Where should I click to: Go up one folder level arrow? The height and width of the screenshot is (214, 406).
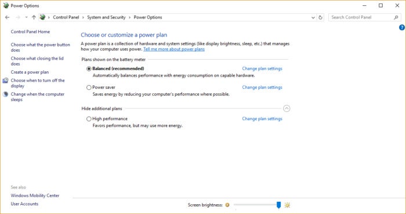[x=34, y=17]
